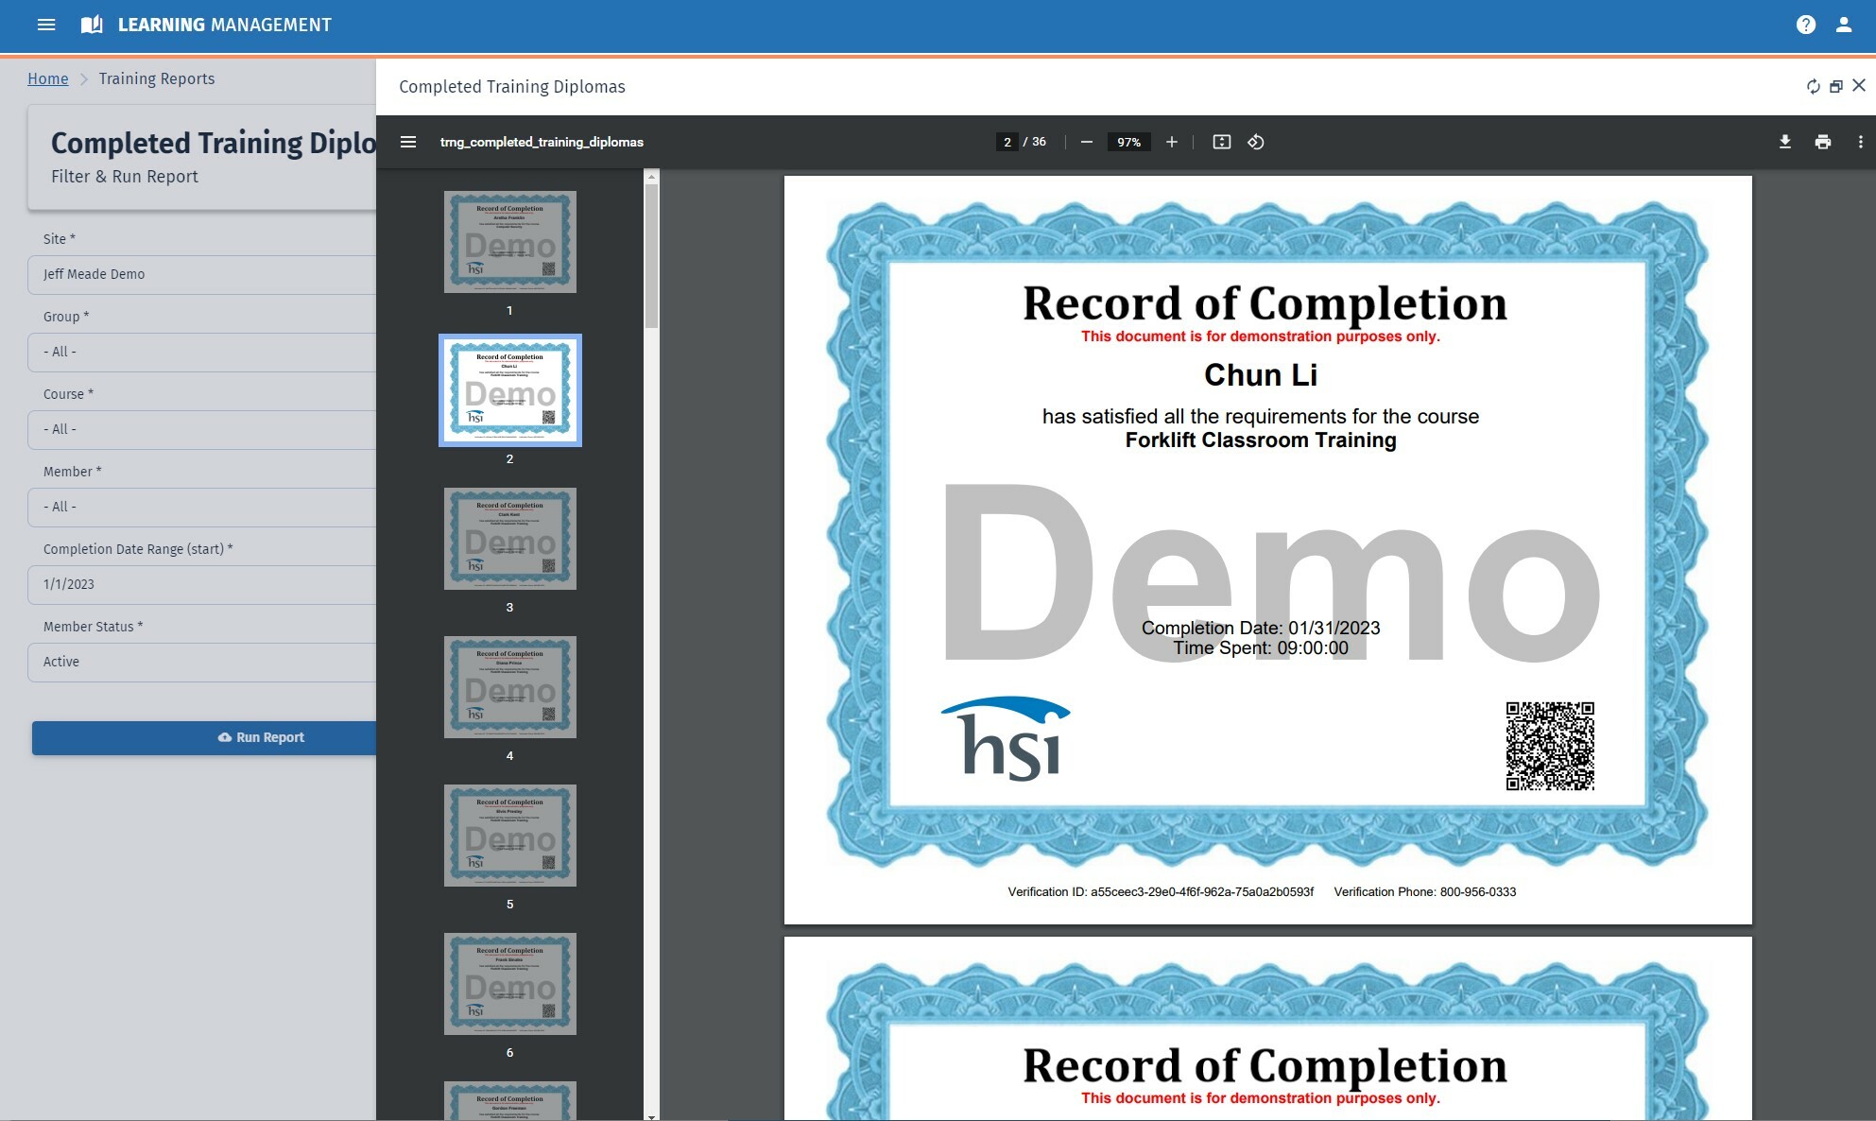Click the Run Report button

tap(204, 737)
